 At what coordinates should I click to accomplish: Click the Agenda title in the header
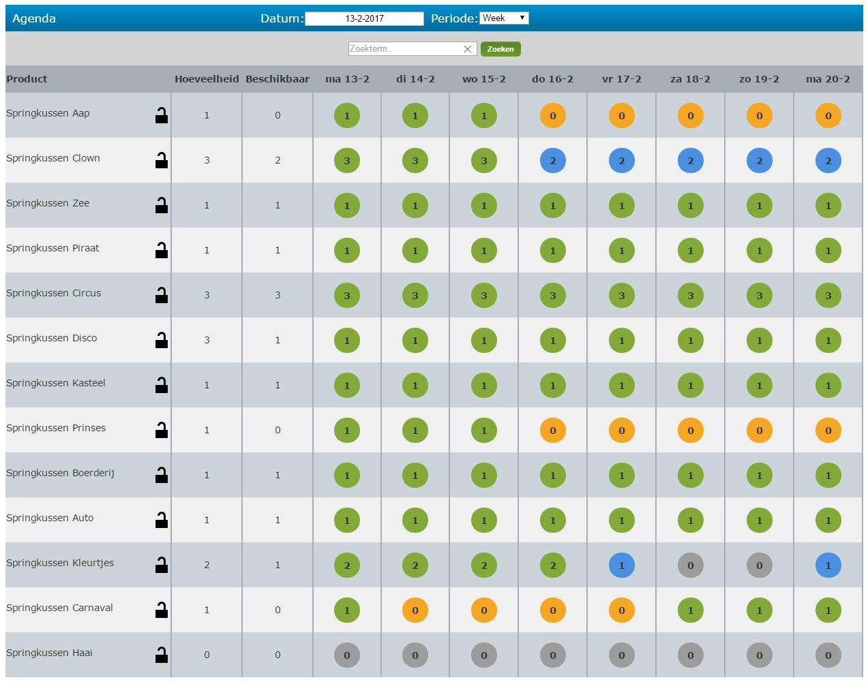click(x=32, y=18)
